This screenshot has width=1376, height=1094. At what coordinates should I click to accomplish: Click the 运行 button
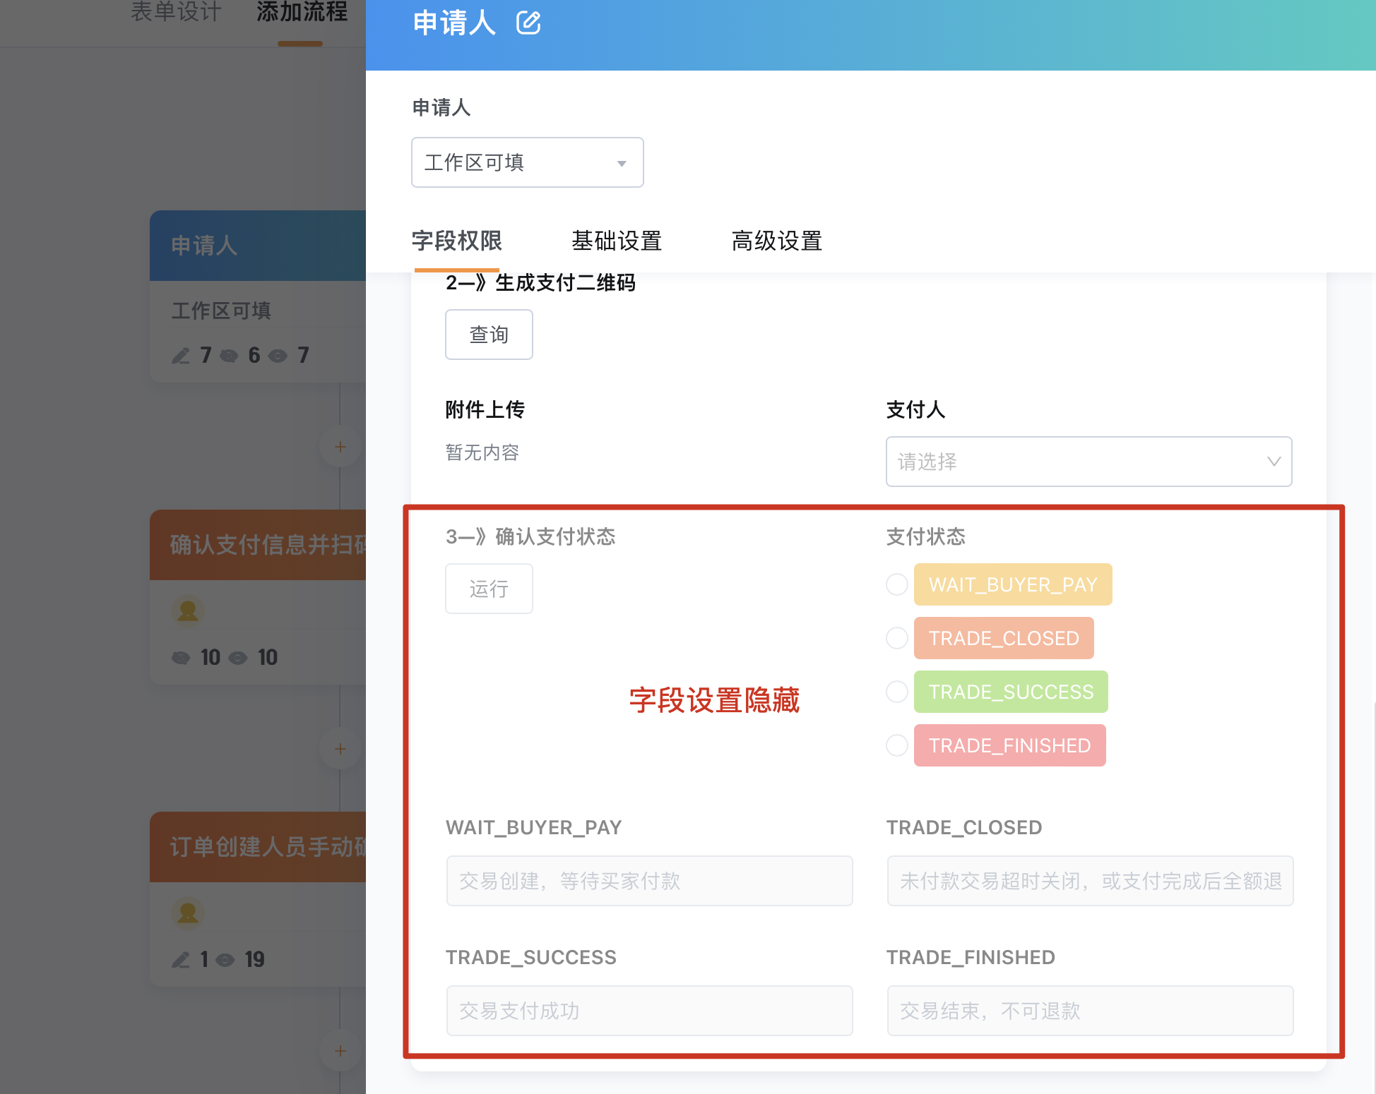coord(489,589)
